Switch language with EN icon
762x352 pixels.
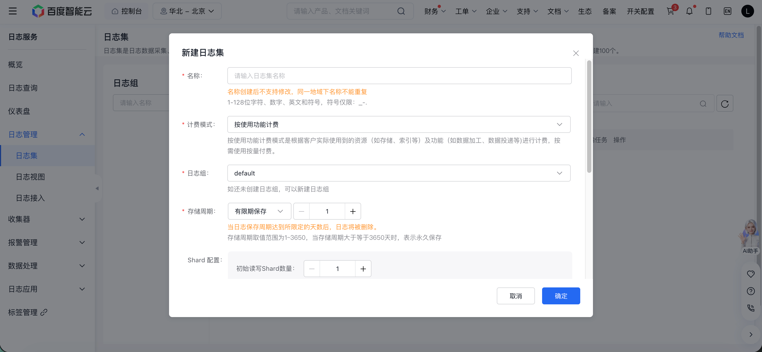pos(727,11)
